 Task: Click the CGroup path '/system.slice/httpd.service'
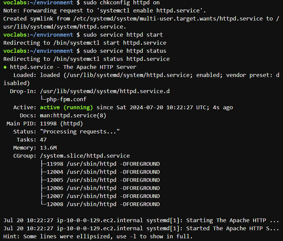click(85, 156)
